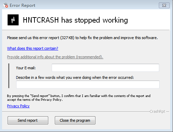The width and height of the screenshot is (173, 132).
Task: Click the 'HNTCRASH has stopped working' heading
Action: click(x=75, y=20)
